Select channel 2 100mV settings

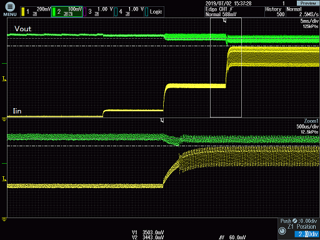coord(67,12)
